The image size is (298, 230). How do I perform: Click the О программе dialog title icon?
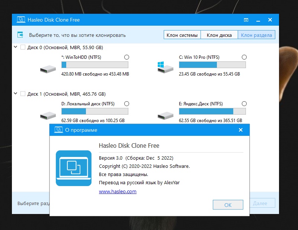coord(58,130)
